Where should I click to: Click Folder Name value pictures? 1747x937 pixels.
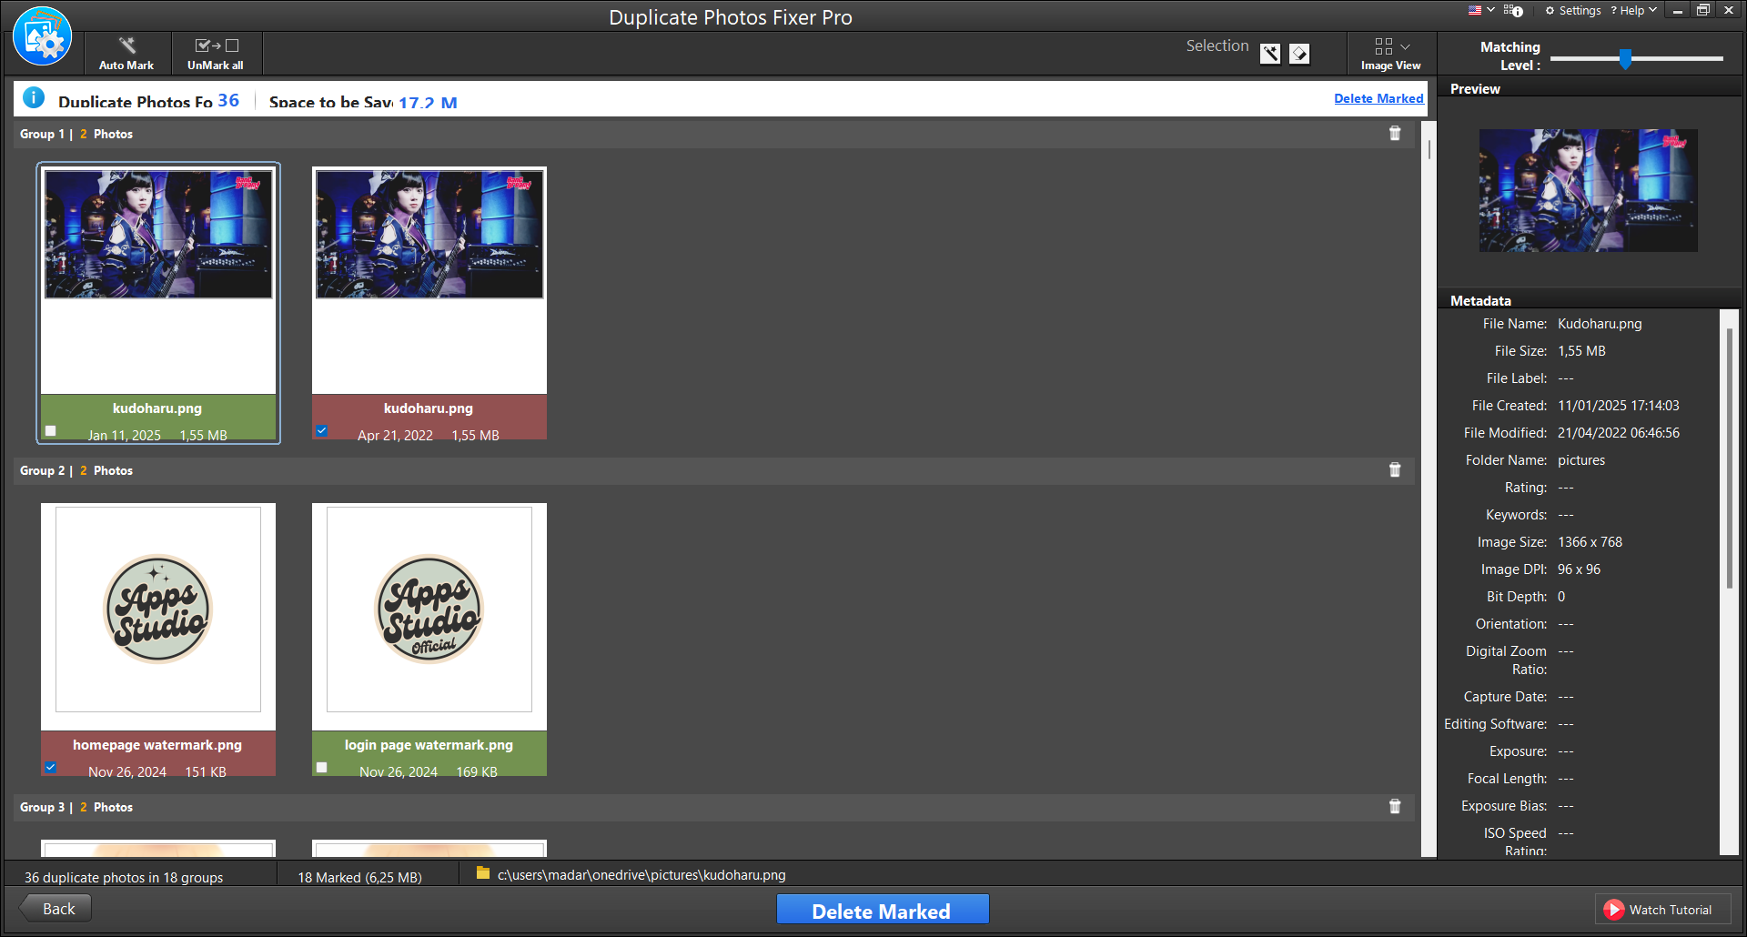tap(1581, 460)
